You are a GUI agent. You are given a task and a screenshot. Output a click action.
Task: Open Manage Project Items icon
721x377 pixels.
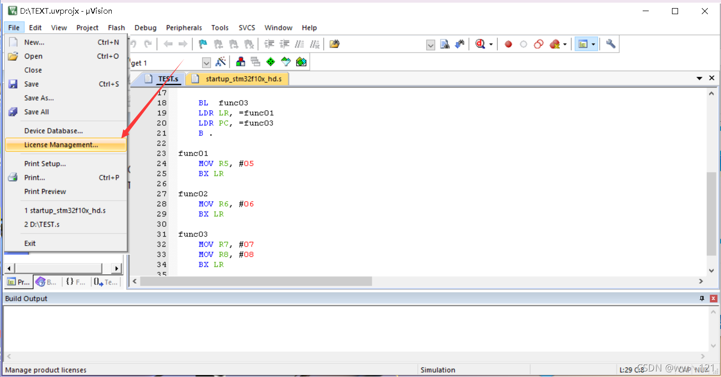(x=241, y=62)
